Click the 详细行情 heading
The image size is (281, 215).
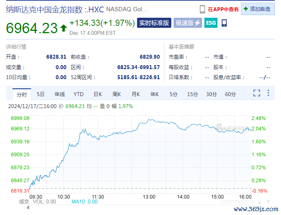point(16,47)
